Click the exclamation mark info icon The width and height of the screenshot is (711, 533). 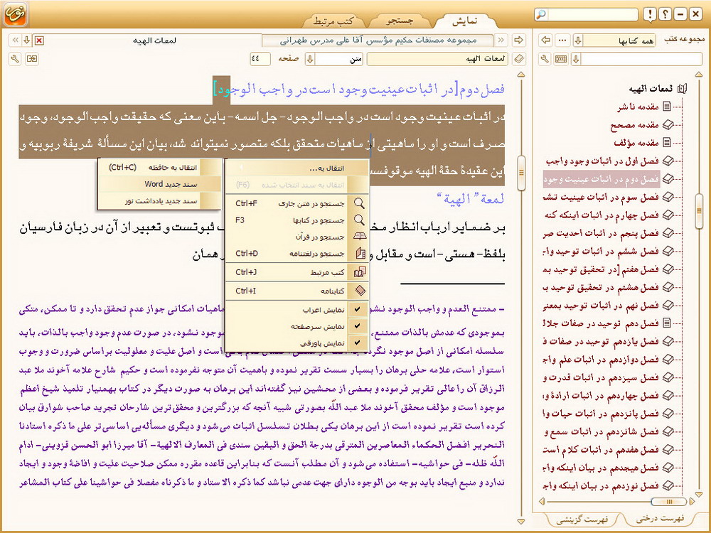649,15
